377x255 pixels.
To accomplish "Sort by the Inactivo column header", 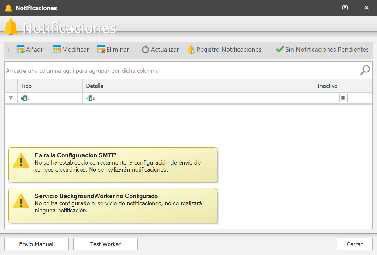I will click(x=343, y=86).
